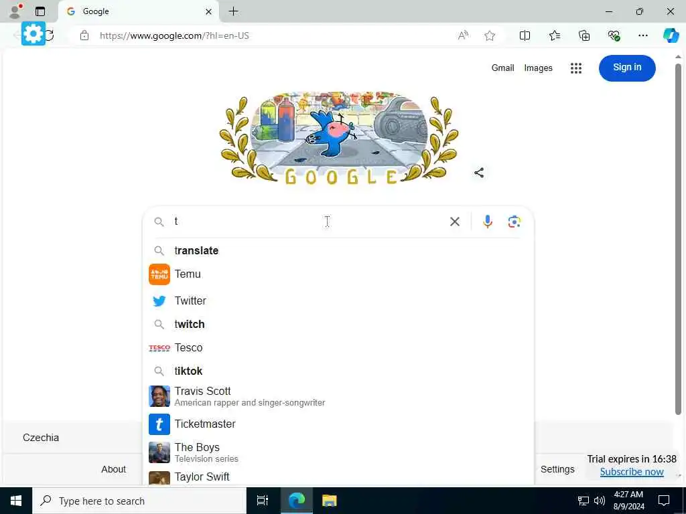Open File Explorer from taskbar

coord(329,501)
